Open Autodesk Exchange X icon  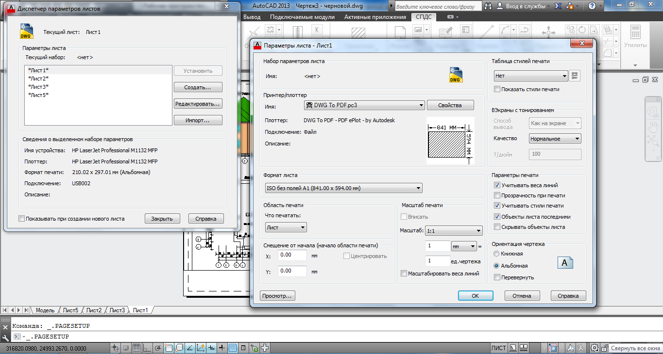[558, 6]
